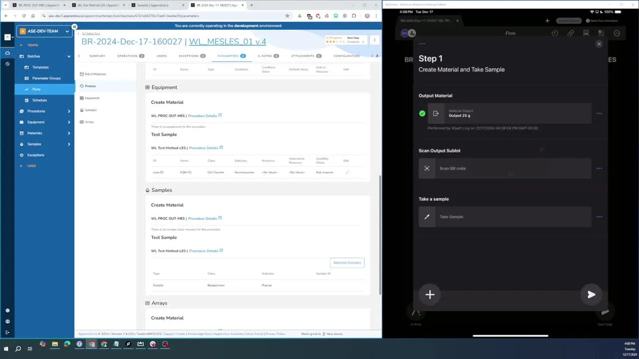Switch to the Operations tab
This screenshot has height=359, width=639.
130,56
